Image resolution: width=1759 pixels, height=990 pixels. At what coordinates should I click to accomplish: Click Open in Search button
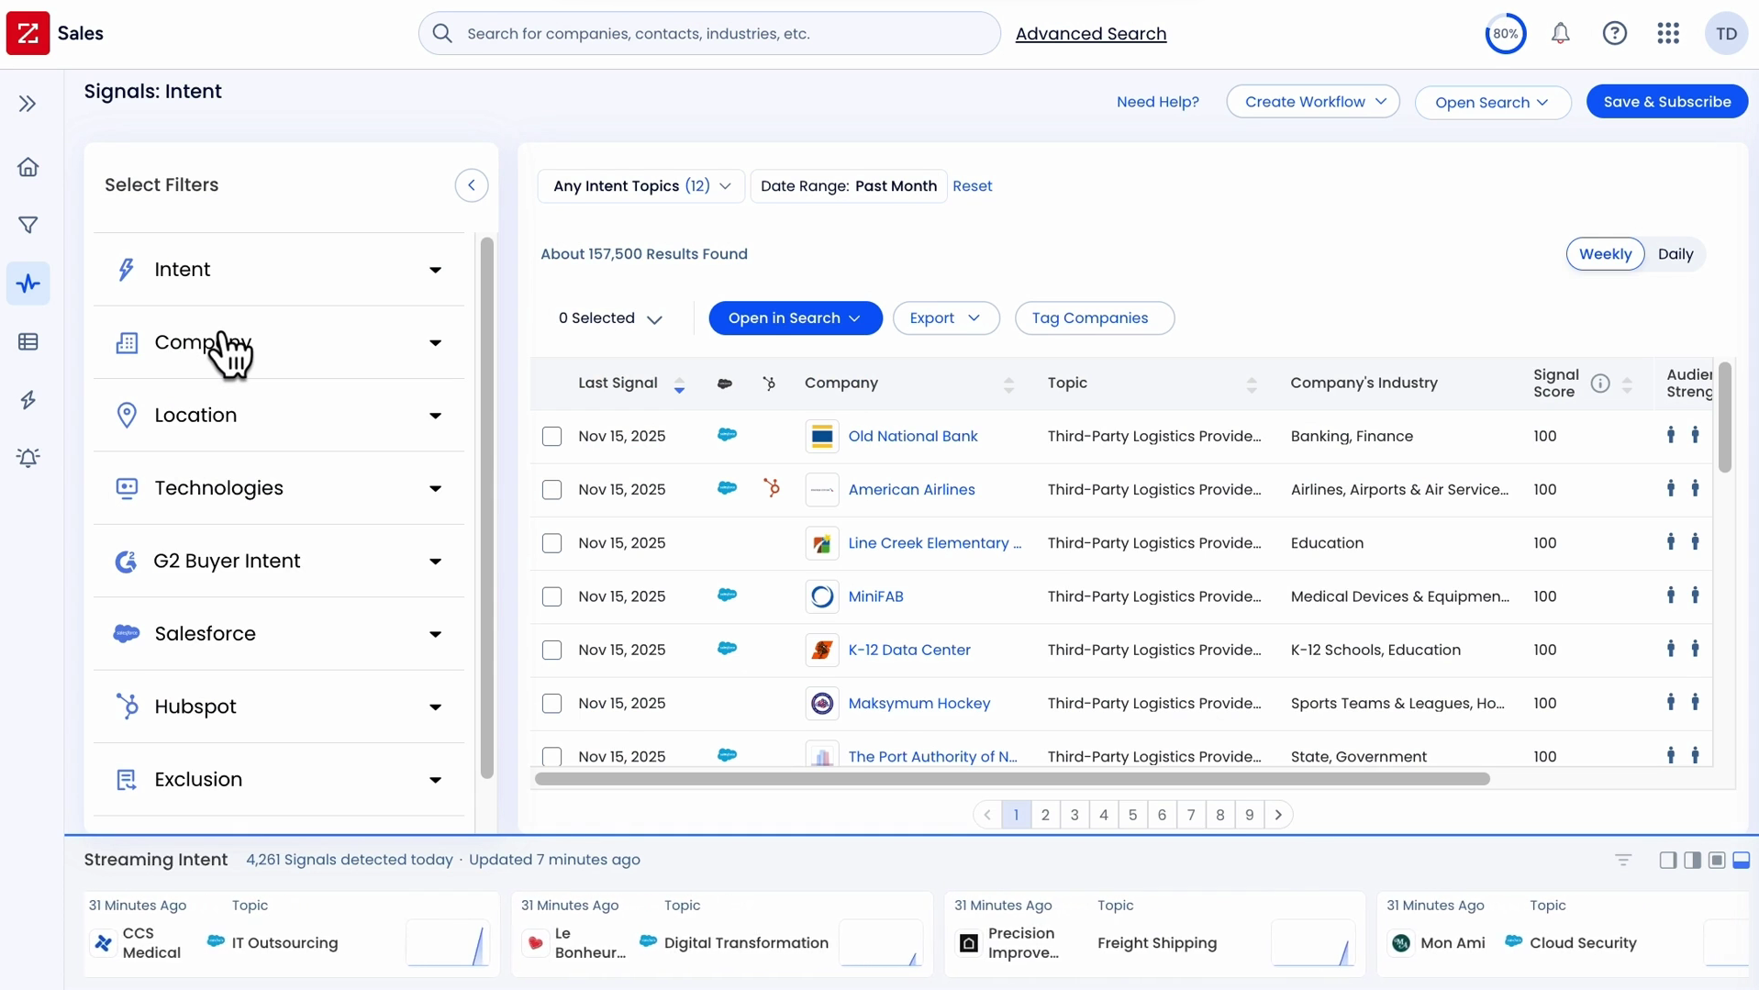tap(796, 318)
